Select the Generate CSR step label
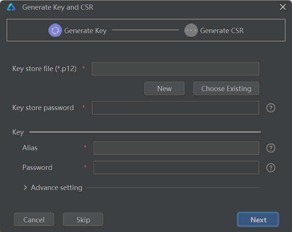This screenshot has width=292, height=232. pos(222,31)
